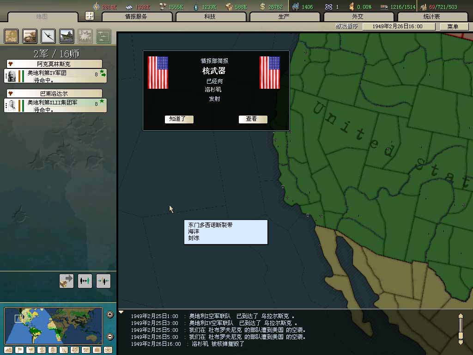Open the land units (tank) list

click(30, 36)
